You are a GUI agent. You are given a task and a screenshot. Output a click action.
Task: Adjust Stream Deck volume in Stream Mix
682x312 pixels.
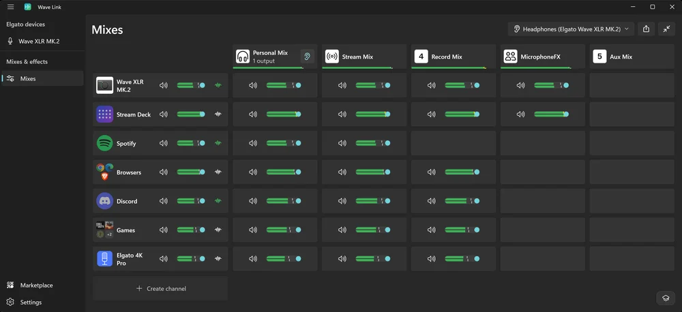(373, 114)
